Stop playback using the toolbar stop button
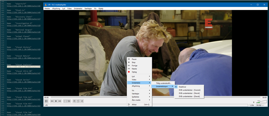This screenshot has width=269, height=116. point(56,101)
